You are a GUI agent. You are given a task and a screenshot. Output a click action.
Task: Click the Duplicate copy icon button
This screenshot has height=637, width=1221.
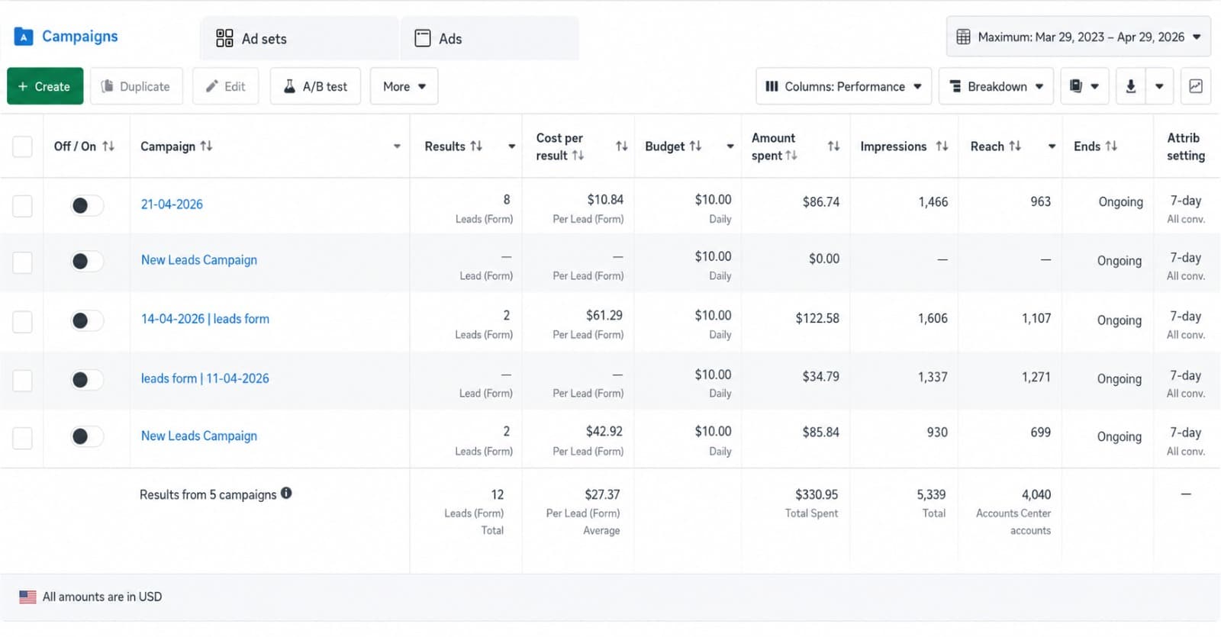pyautogui.click(x=137, y=86)
